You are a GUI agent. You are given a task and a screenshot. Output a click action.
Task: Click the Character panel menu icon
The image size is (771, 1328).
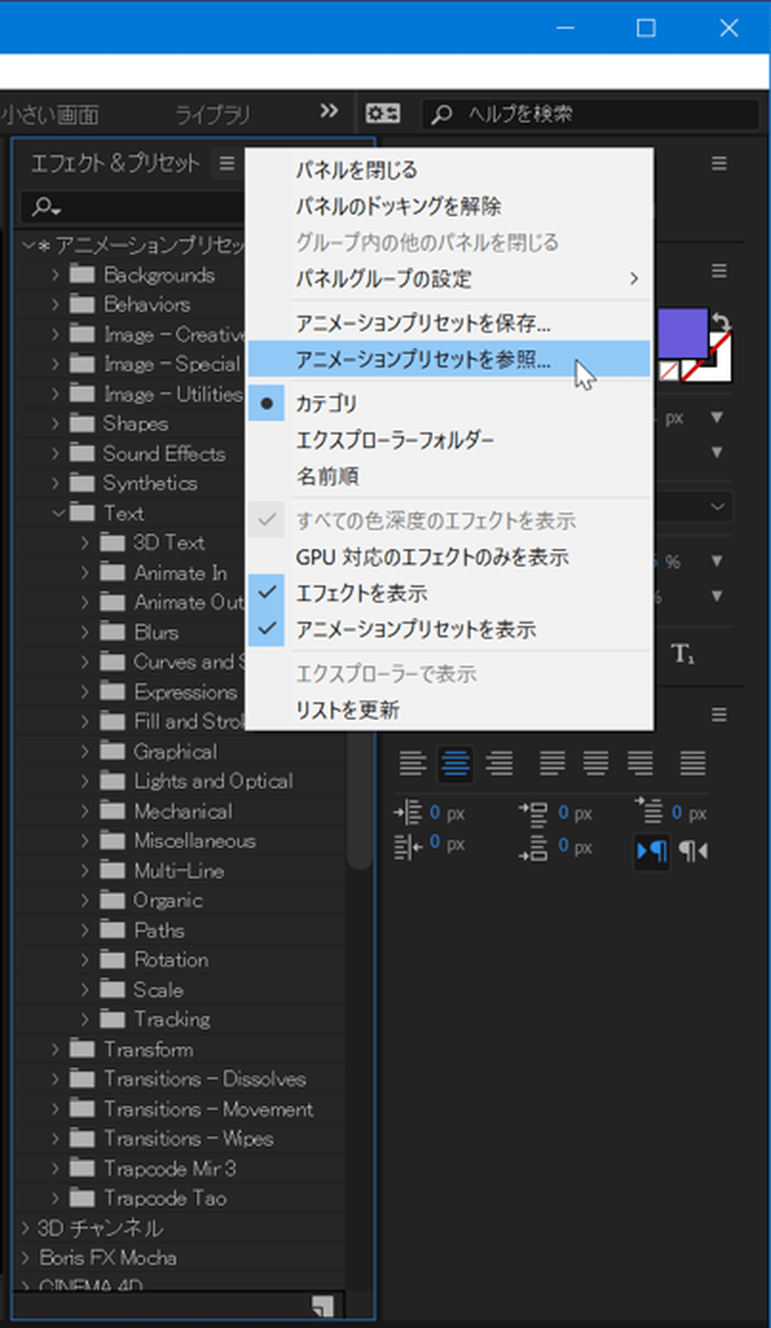[718, 270]
